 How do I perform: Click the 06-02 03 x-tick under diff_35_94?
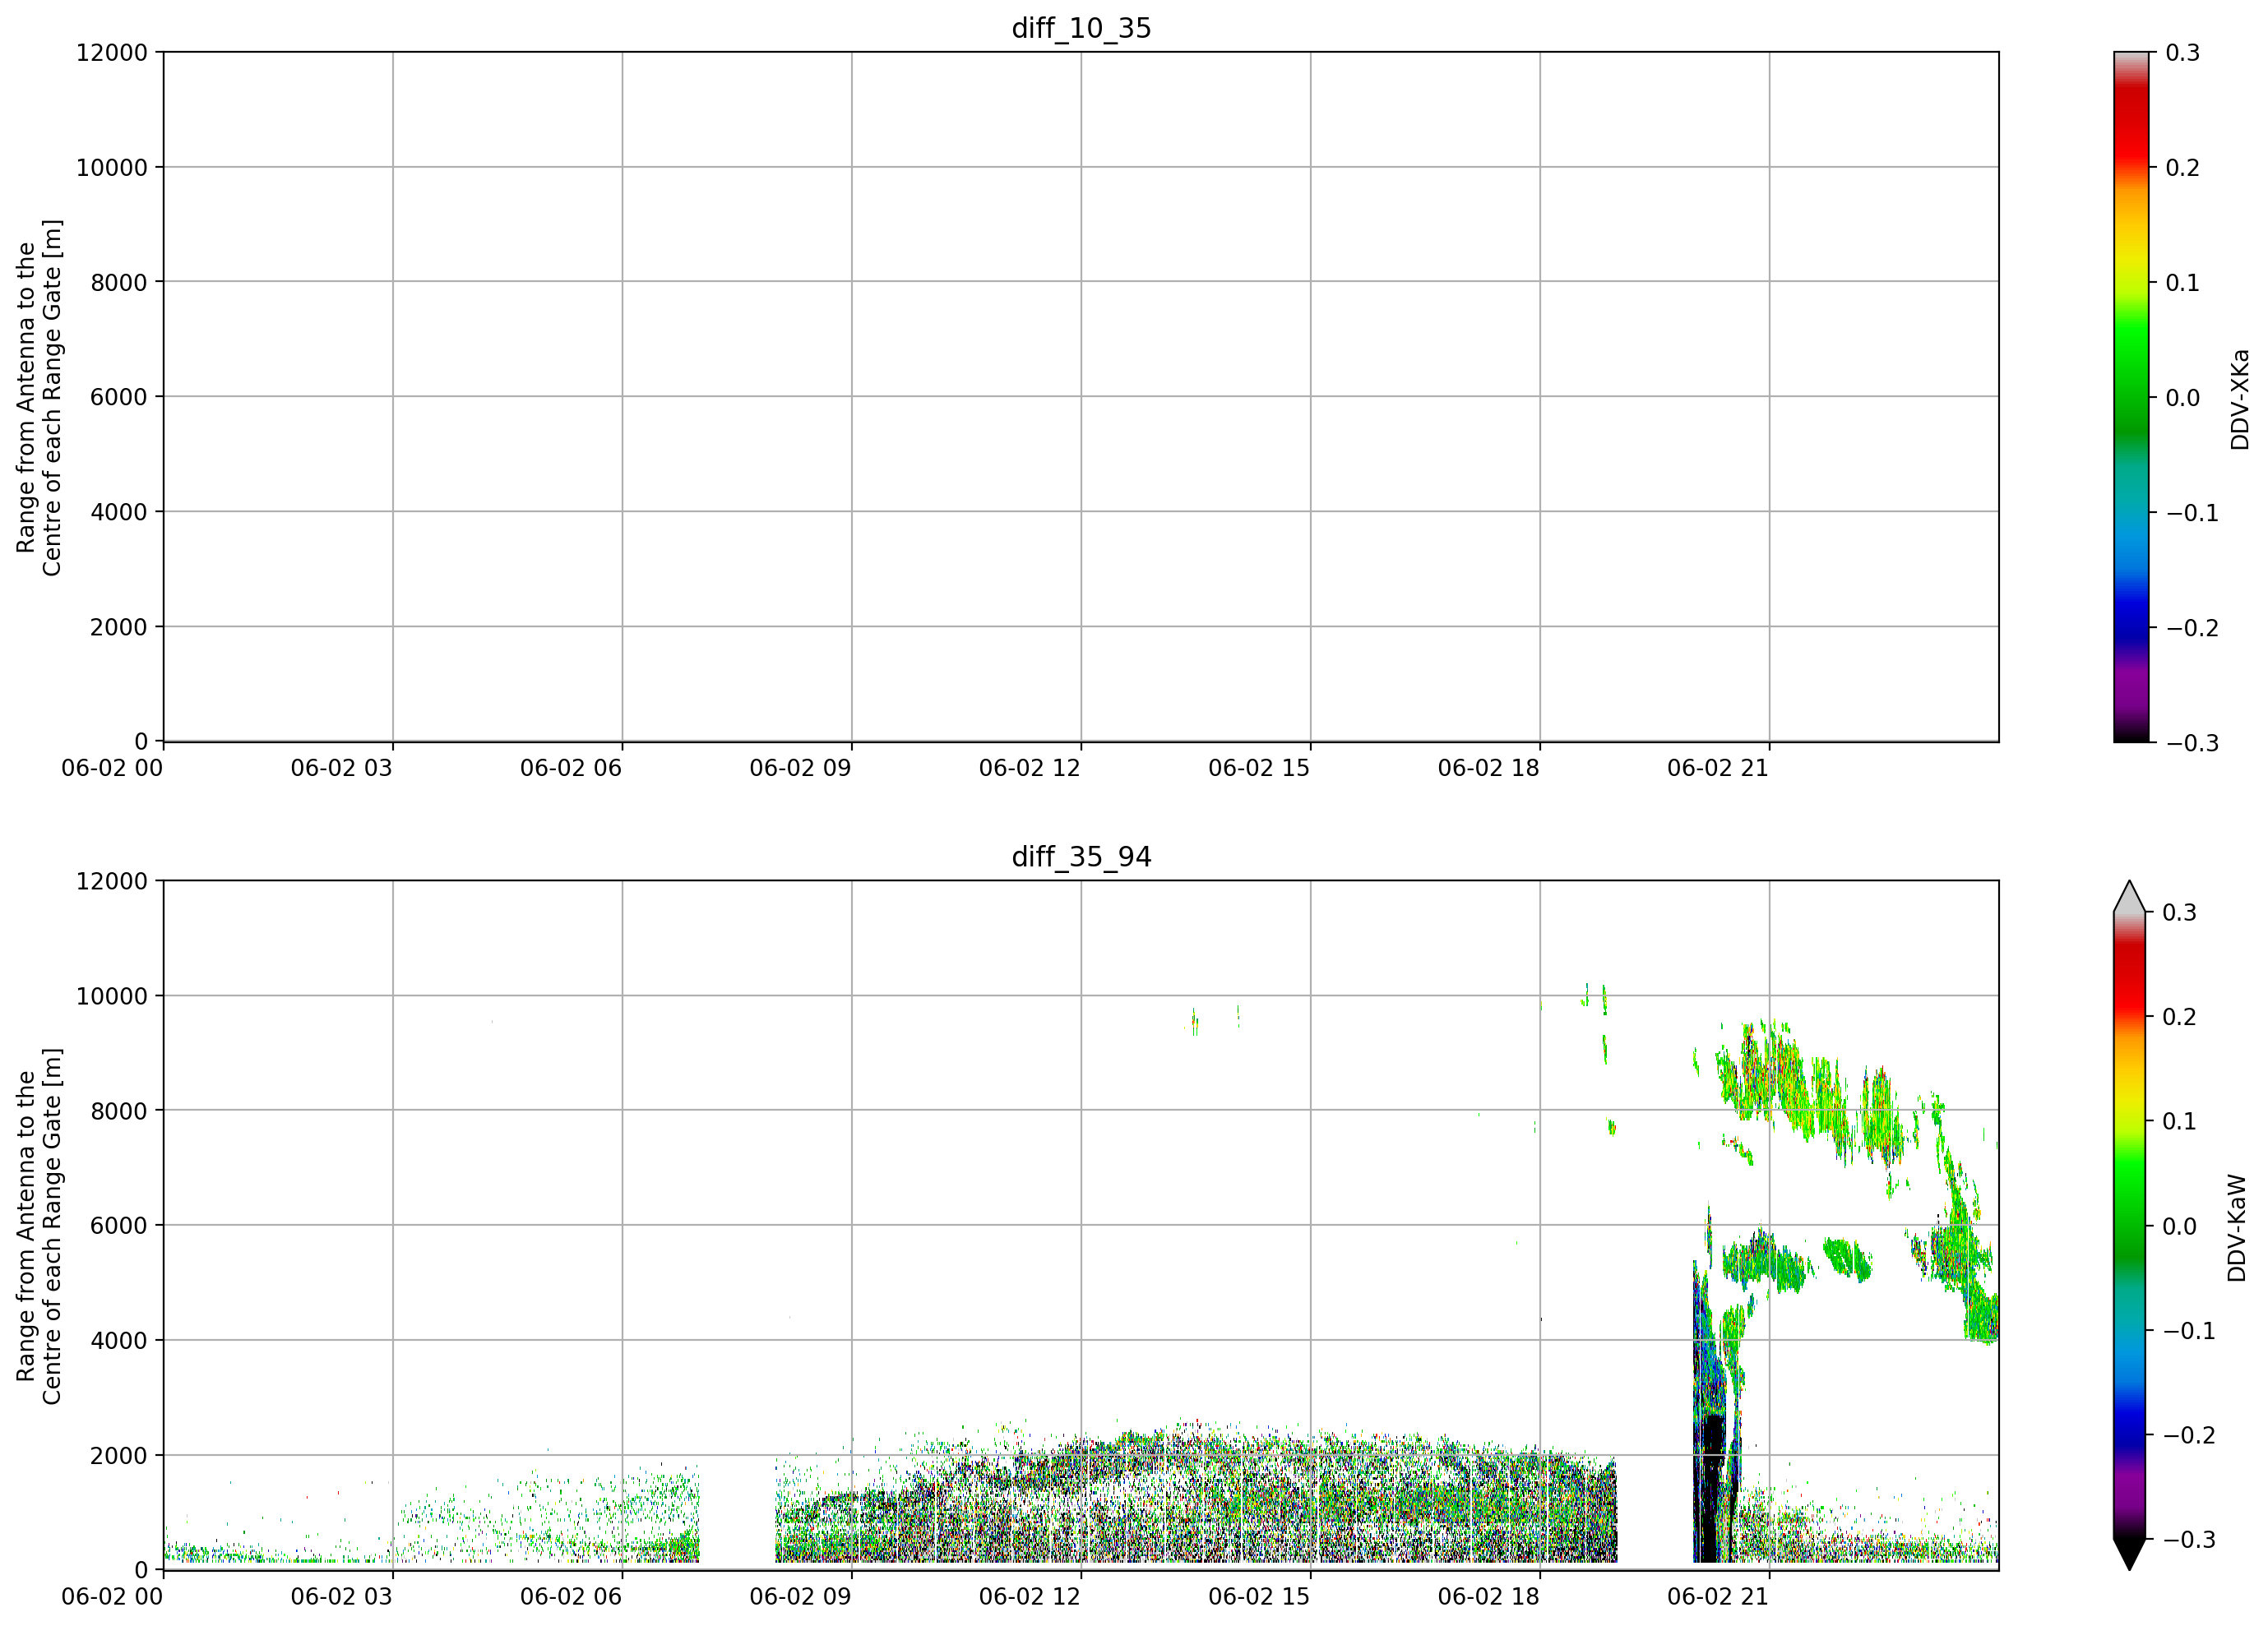pos(342,1596)
